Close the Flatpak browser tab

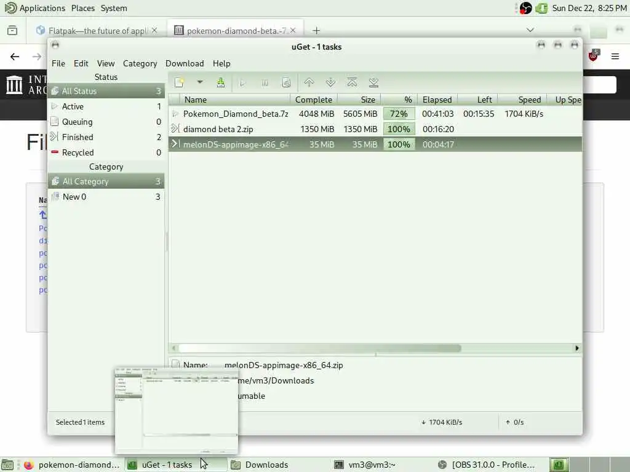tap(154, 31)
